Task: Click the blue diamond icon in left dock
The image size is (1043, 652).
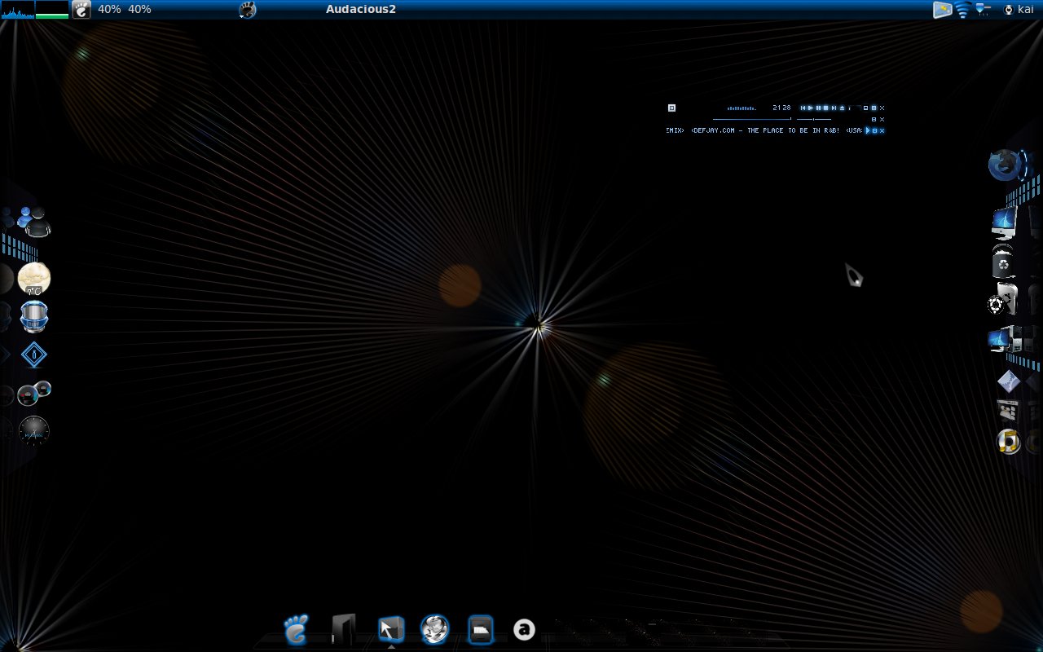Action: [x=34, y=355]
